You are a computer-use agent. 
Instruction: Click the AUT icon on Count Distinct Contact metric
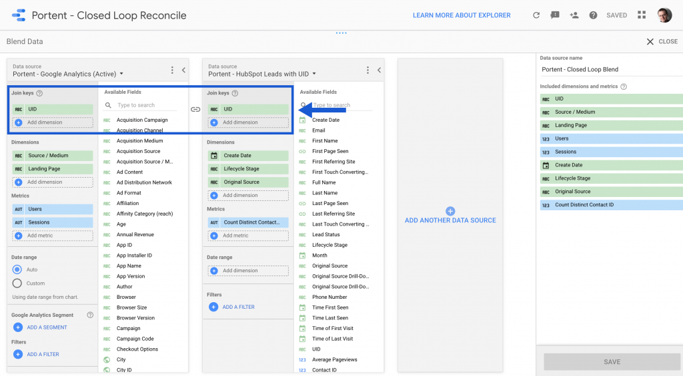(214, 222)
